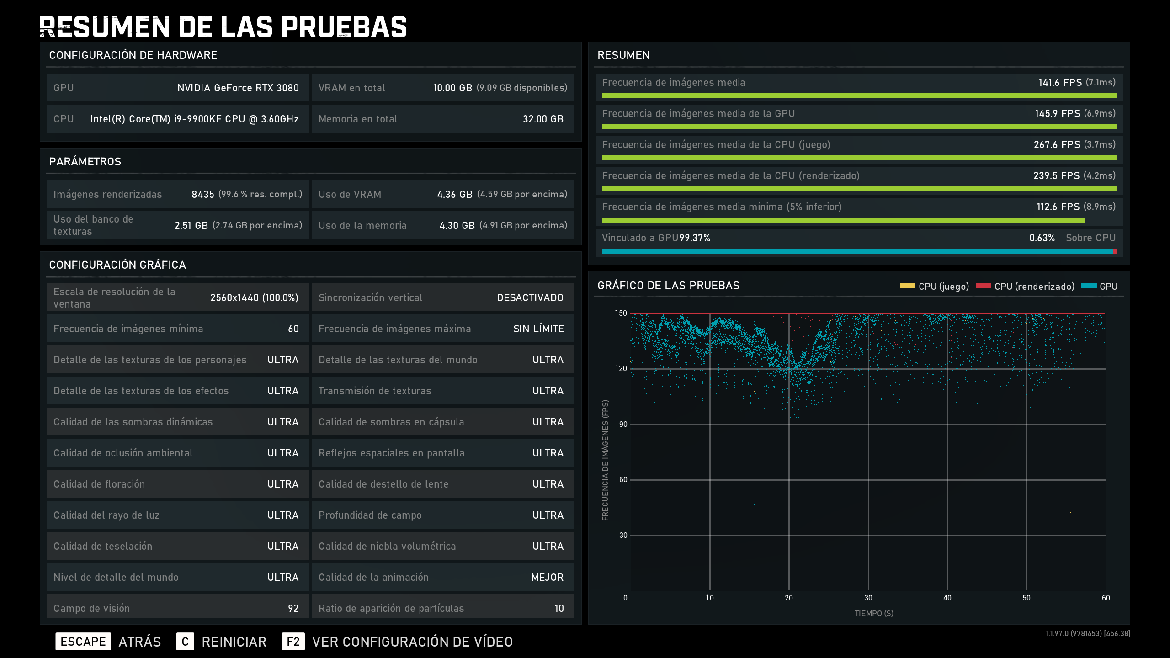Go back via the ATRÁS label
Screen dimensions: 1170x658
coord(140,642)
